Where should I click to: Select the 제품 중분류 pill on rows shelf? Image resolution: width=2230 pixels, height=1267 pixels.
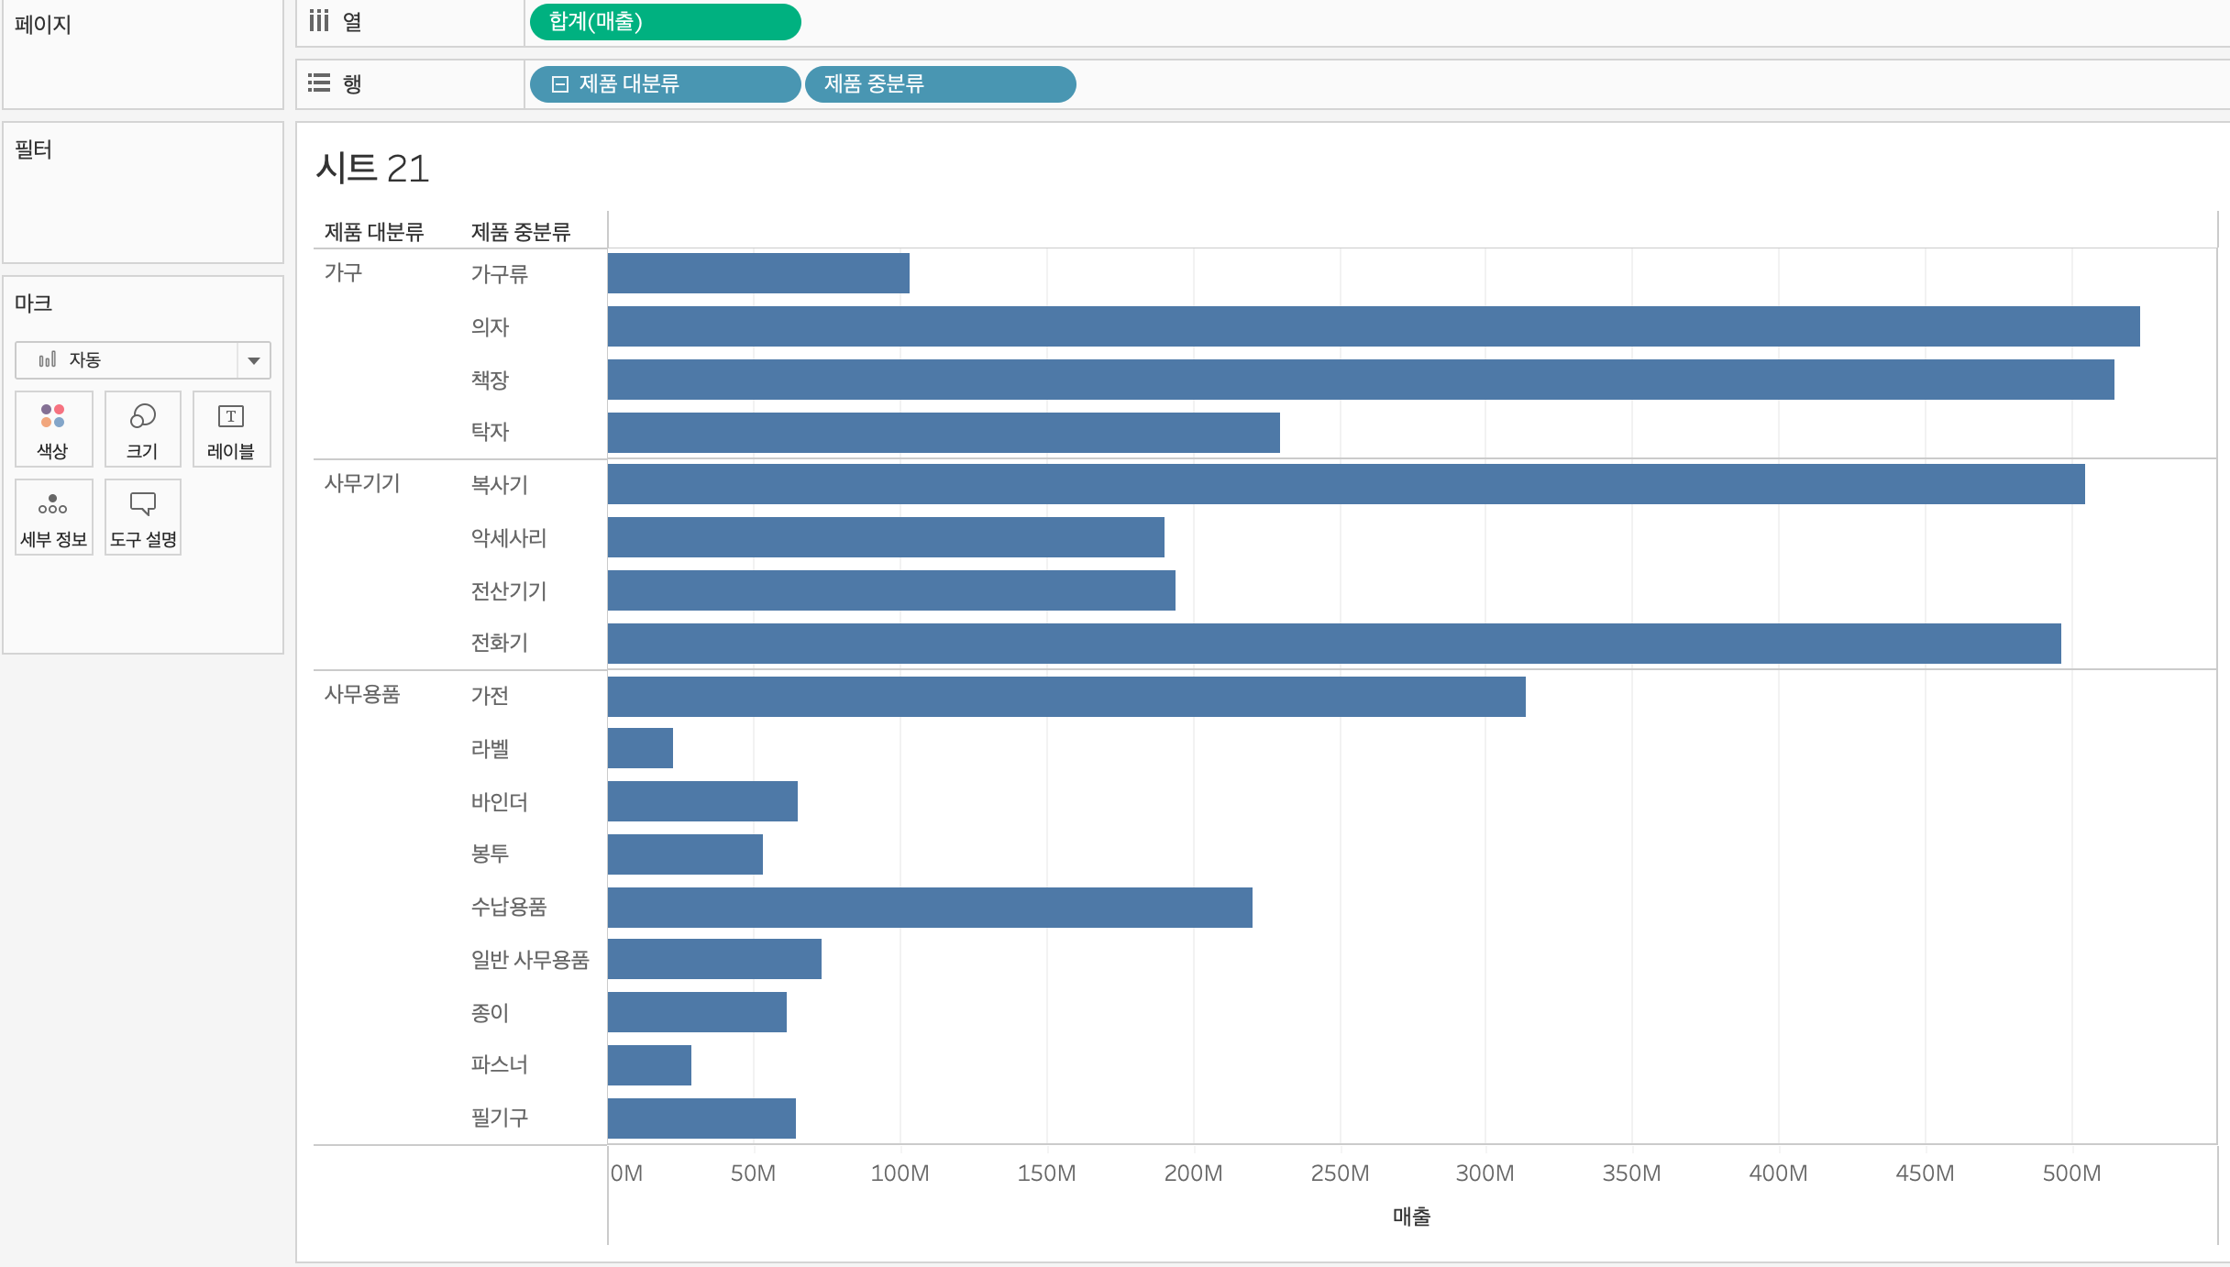[940, 84]
